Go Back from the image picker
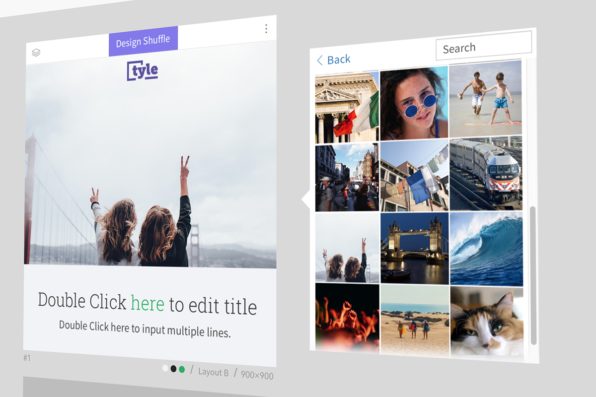 333,60
